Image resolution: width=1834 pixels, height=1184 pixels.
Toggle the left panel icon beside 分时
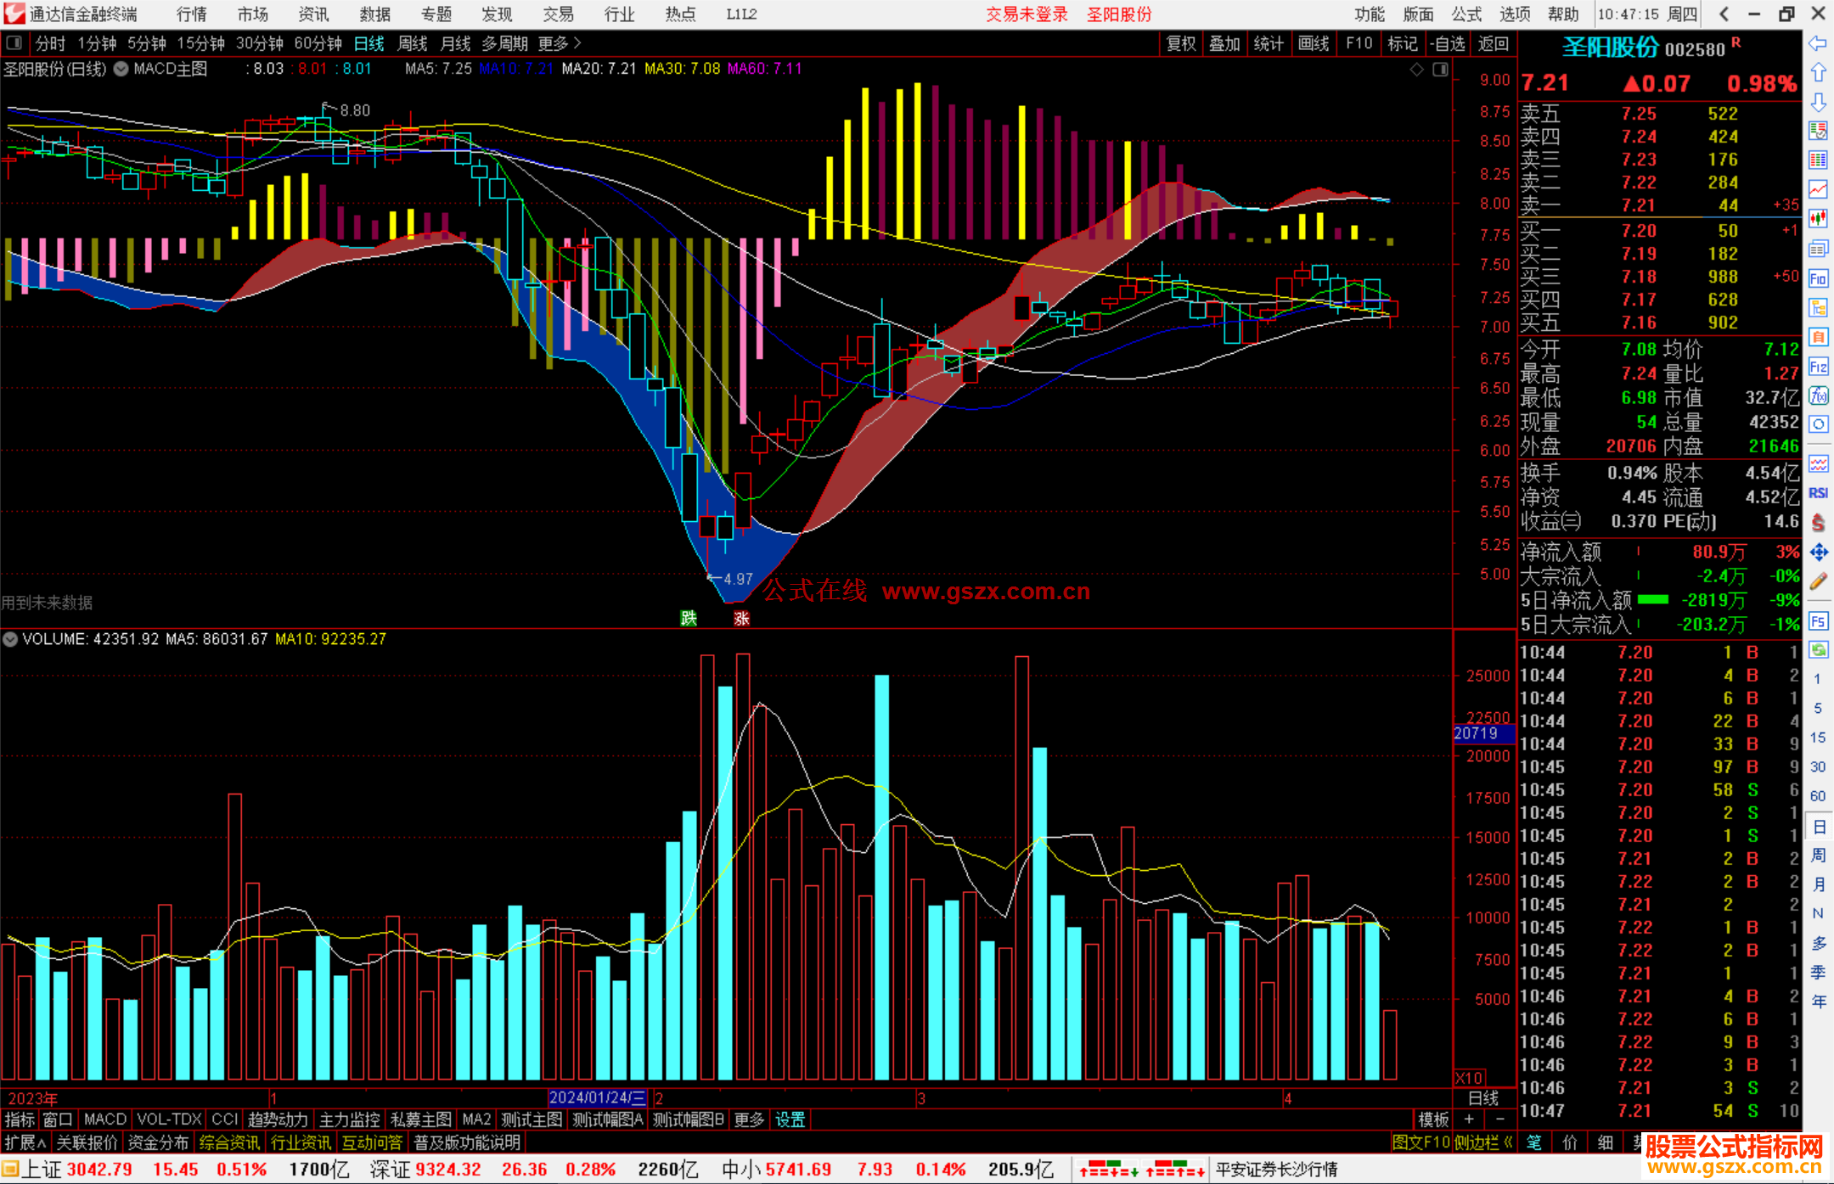(x=13, y=43)
